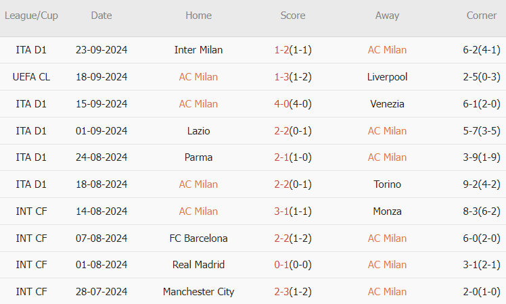Click the 23-09-2024 match date
Viewport: 506px width, 304px height.
(101, 50)
